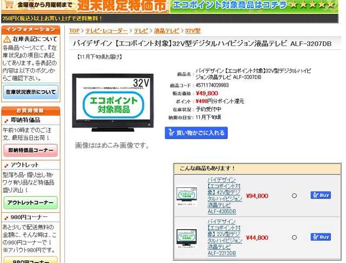Select the radio button for the ¥94,800 item
The width and height of the screenshot is (346, 263).
pos(294,196)
